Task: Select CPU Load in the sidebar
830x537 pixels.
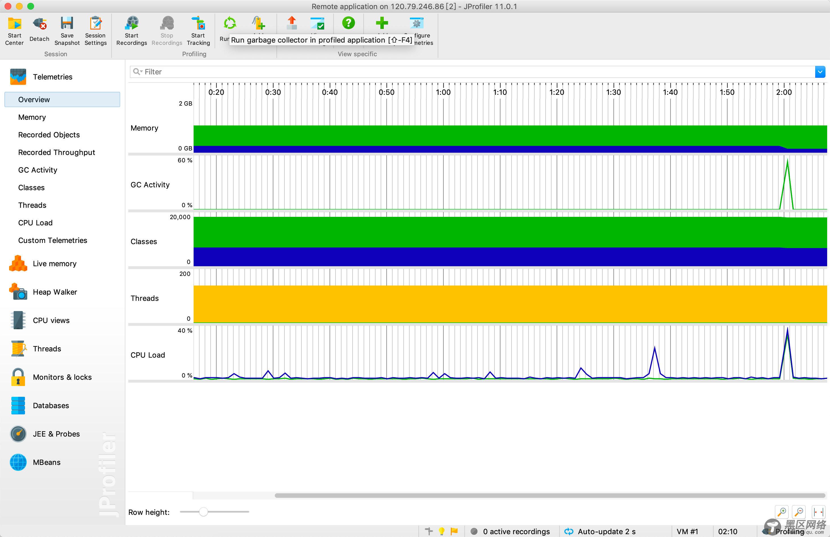Action: [35, 223]
